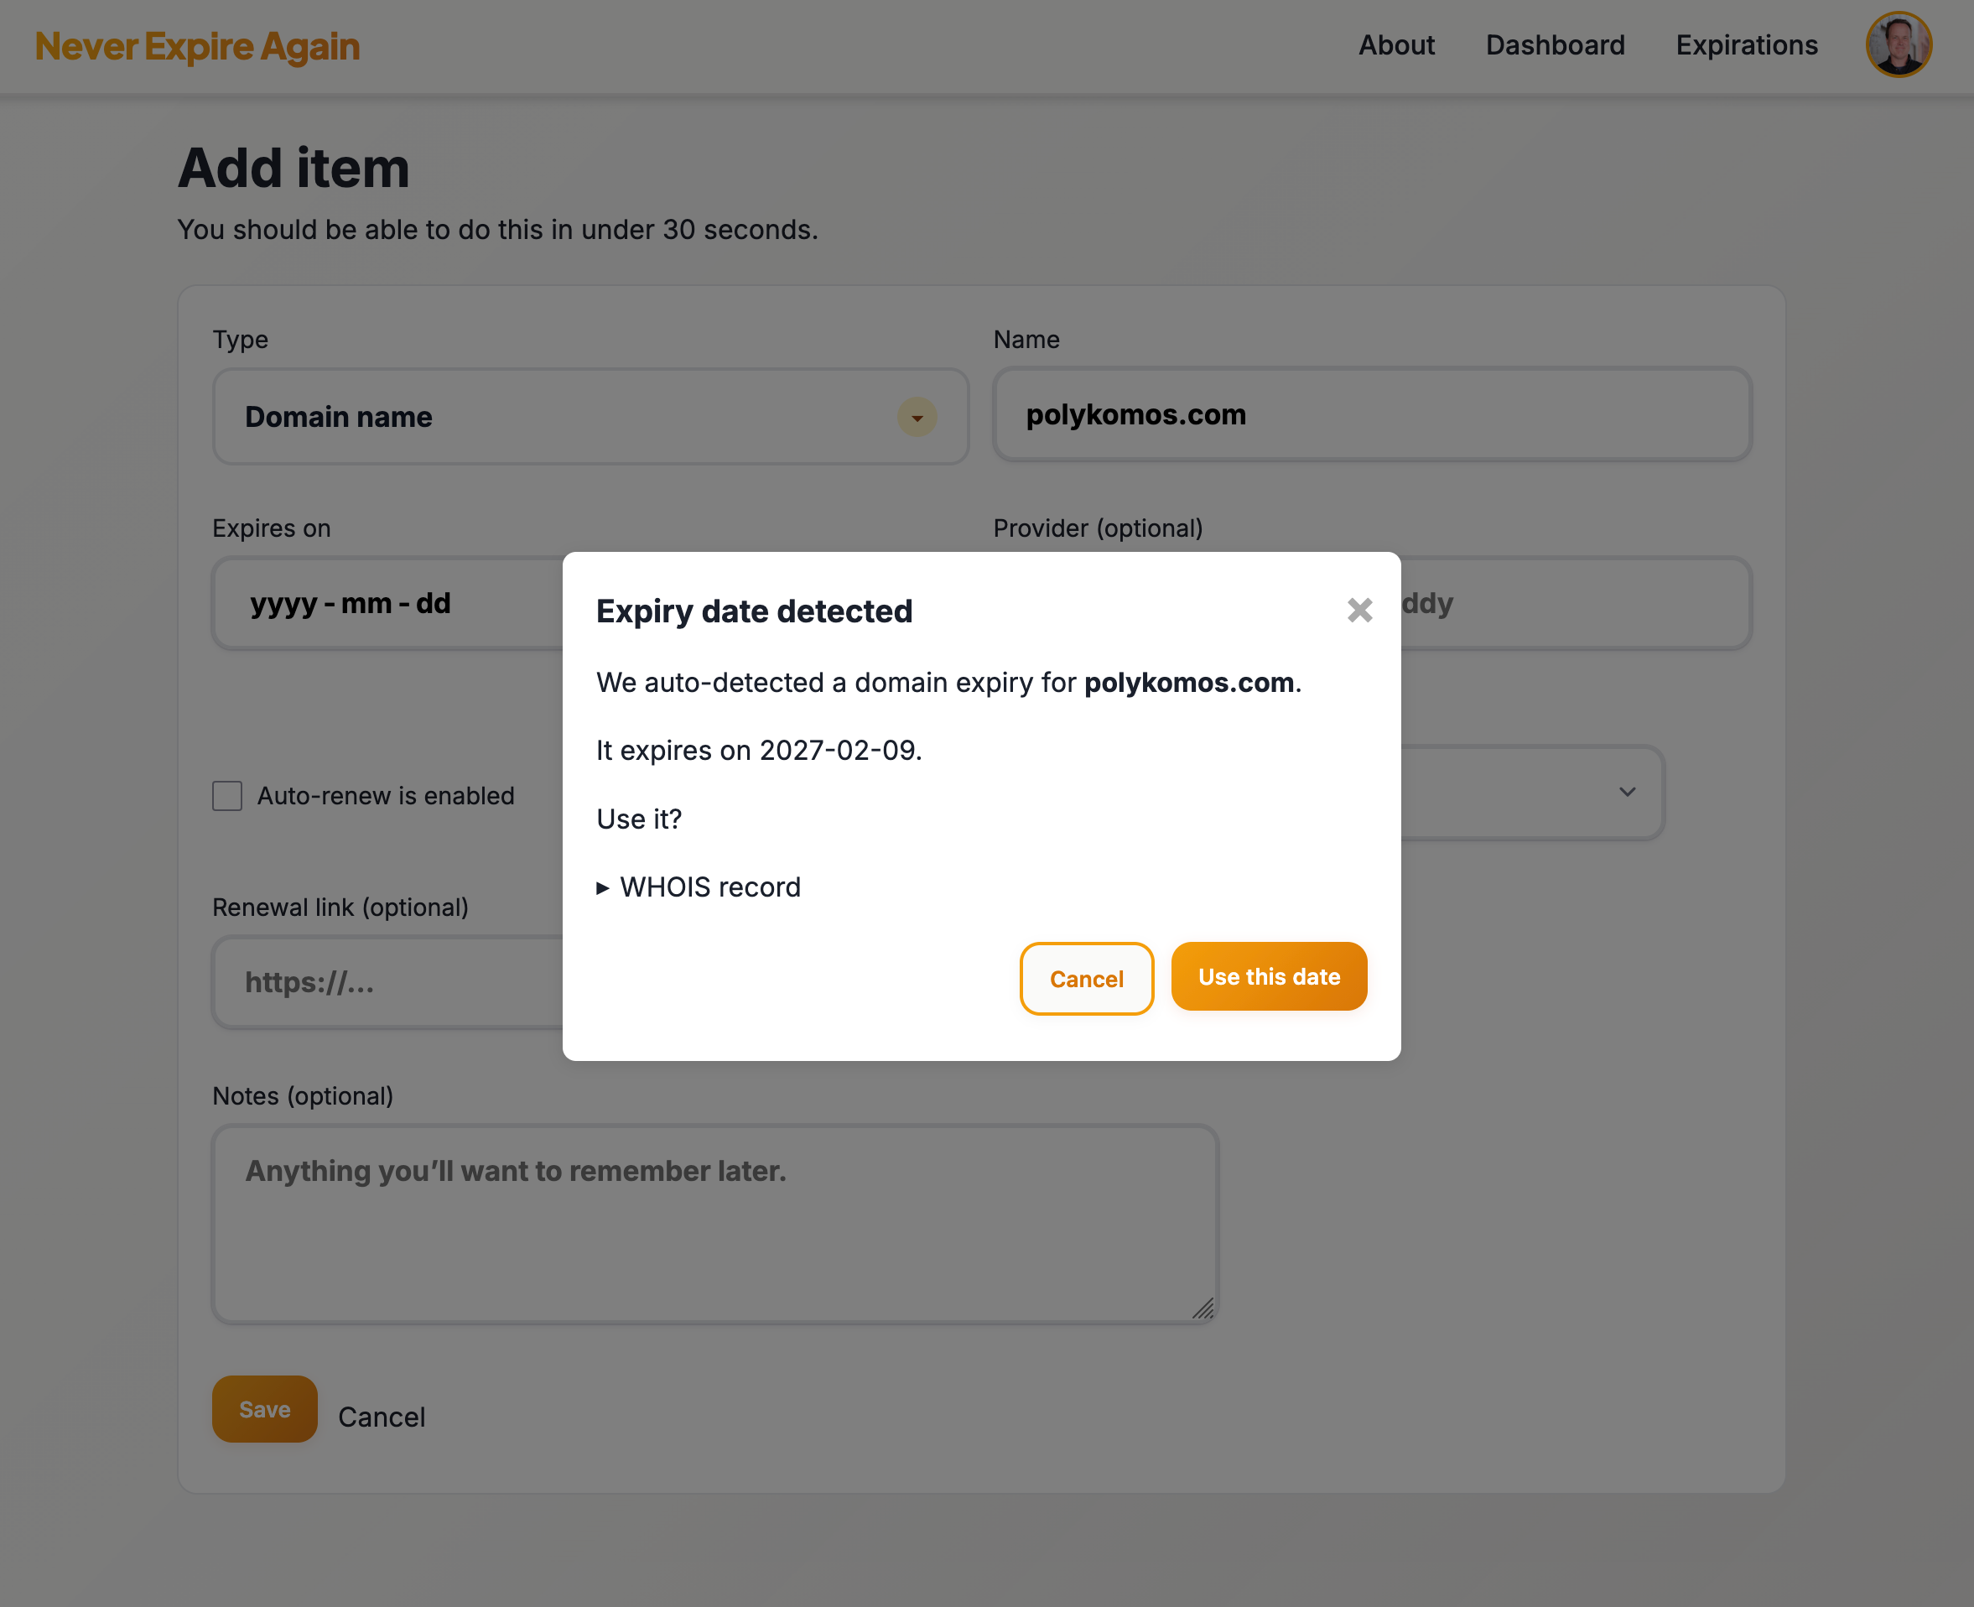Open the Domain name type selector

[x=590, y=417]
